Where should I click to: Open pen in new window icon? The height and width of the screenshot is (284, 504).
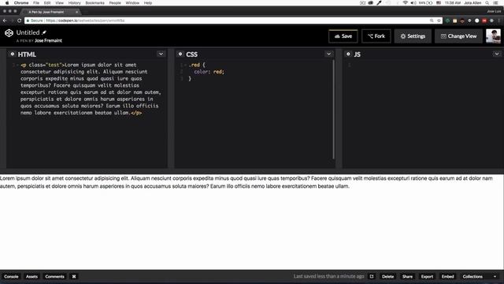pos(372,277)
